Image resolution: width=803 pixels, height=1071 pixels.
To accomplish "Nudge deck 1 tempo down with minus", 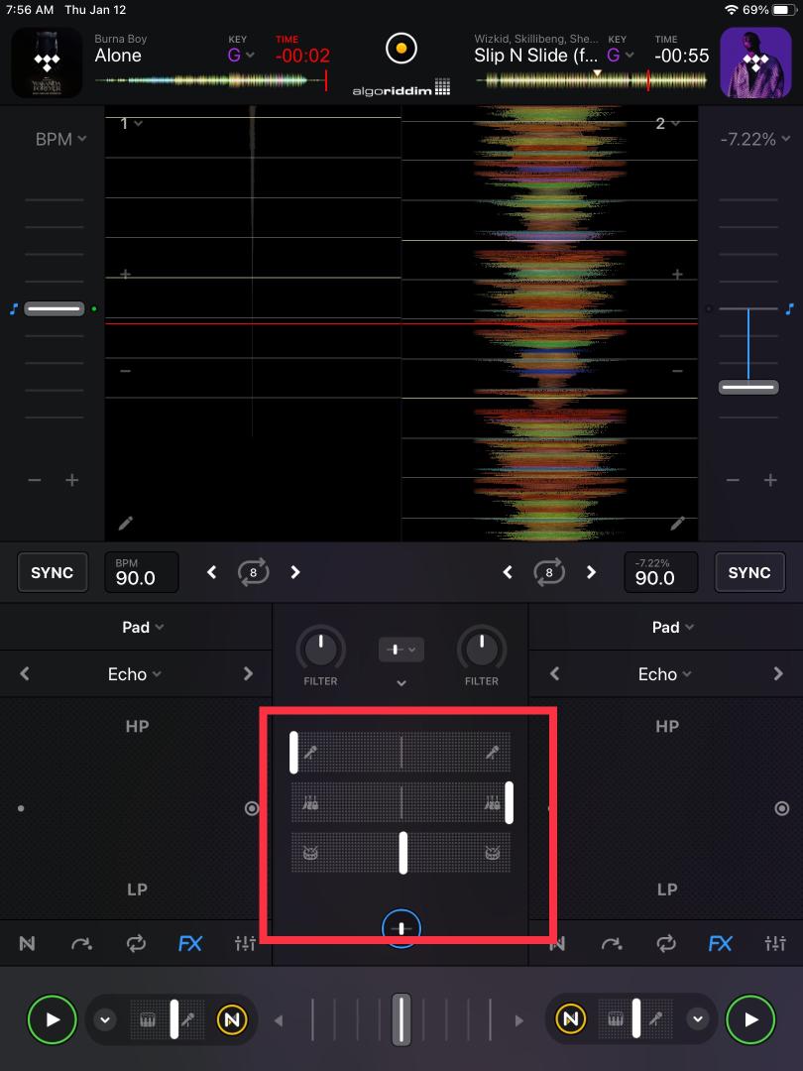I will pos(34,480).
